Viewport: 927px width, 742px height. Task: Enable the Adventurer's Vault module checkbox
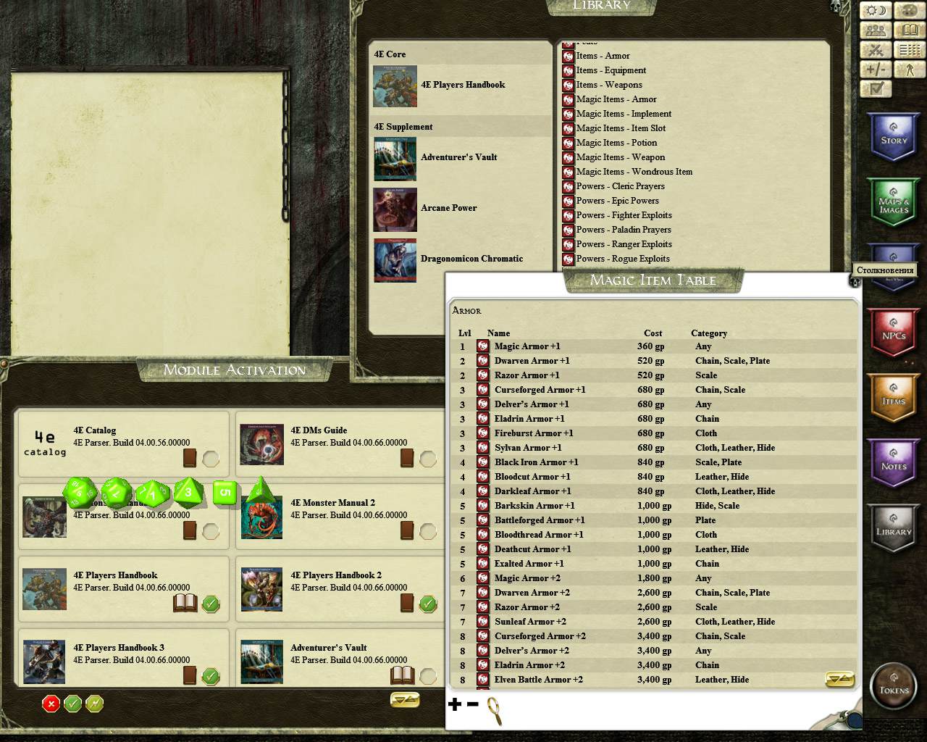(x=428, y=676)
